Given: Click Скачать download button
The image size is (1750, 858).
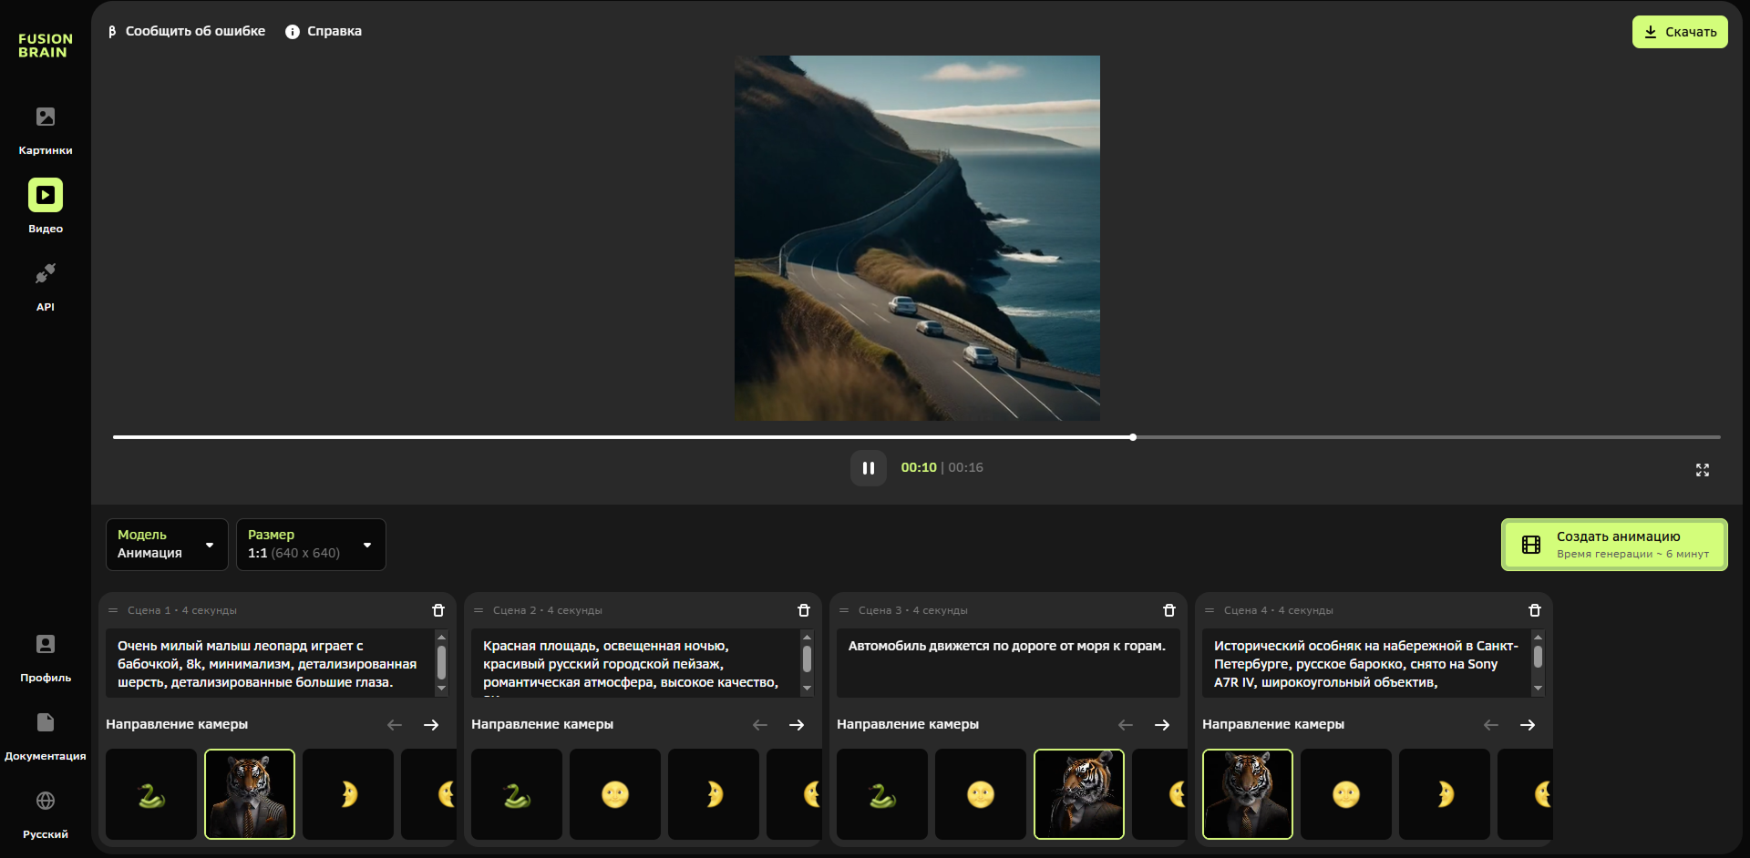Looking at the screenshot, I should (x=1679, y=32).
